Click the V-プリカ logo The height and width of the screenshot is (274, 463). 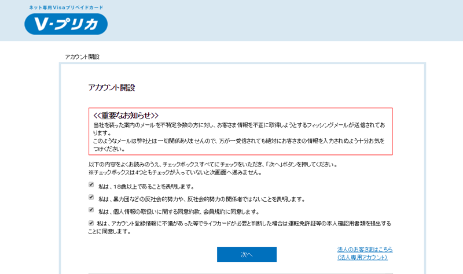(65, 24)
